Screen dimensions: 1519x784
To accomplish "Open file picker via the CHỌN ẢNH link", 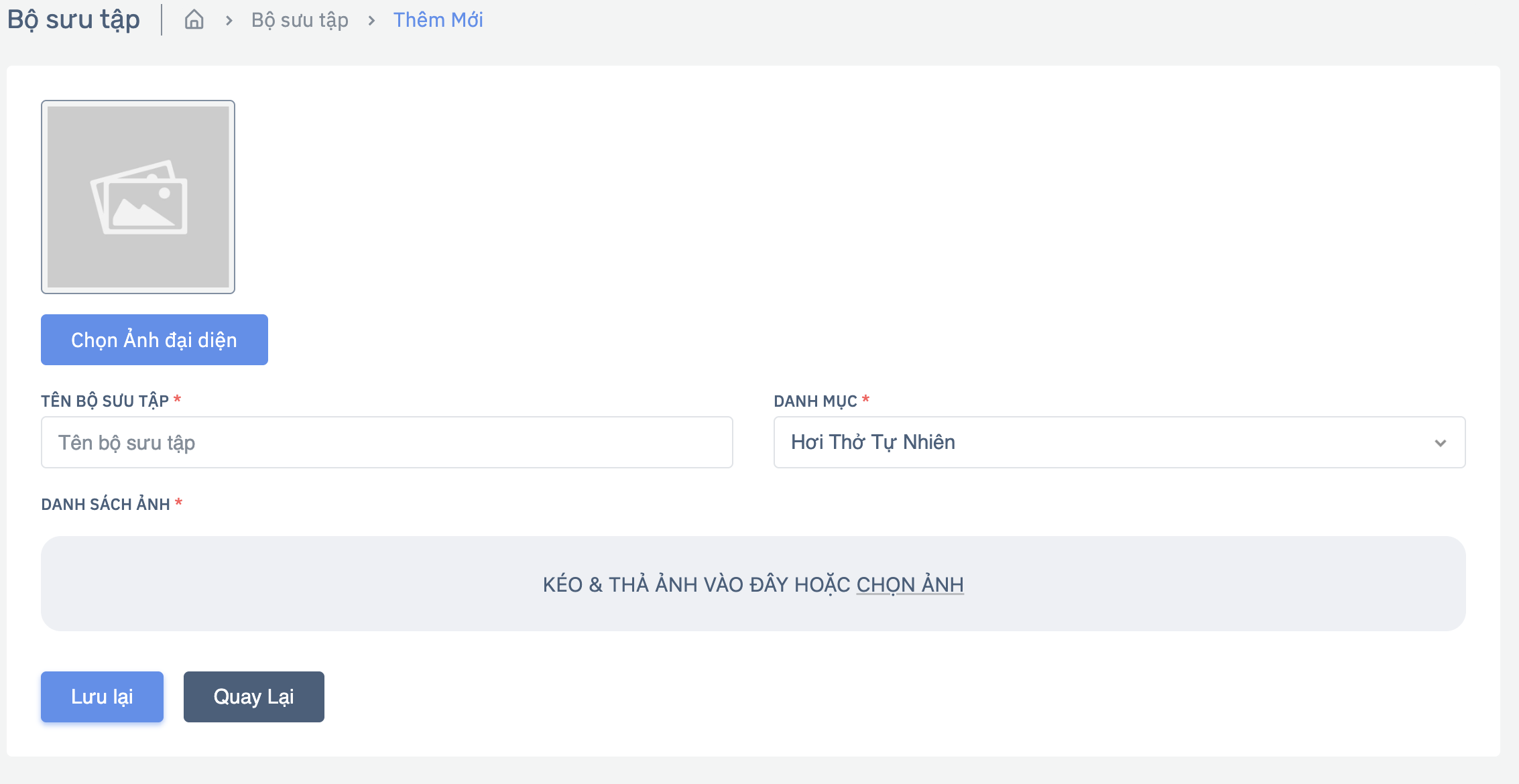I will pos(910,584).
